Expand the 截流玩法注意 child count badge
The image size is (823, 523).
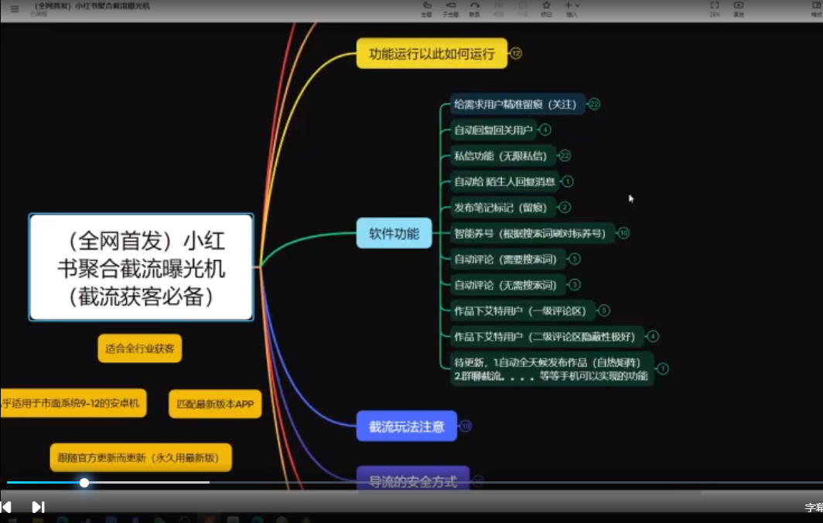pyautogui.click(x=466, y=426)
